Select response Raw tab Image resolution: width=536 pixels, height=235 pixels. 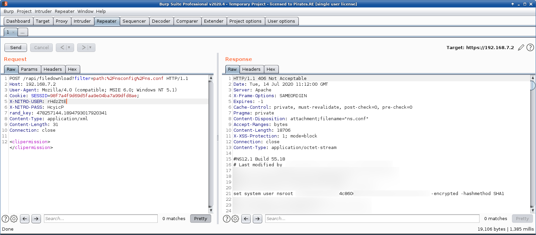pyautogui.click(x=232, y=69)
